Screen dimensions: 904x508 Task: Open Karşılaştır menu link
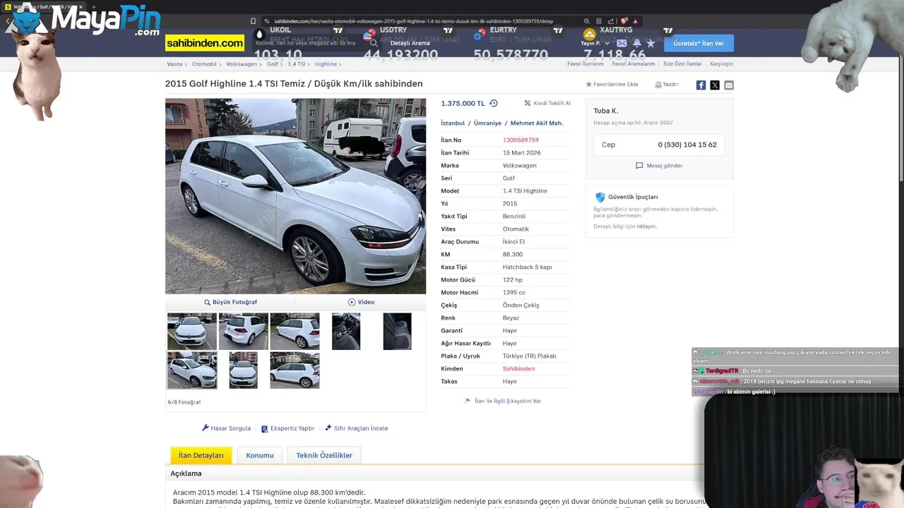click(722, 64)
